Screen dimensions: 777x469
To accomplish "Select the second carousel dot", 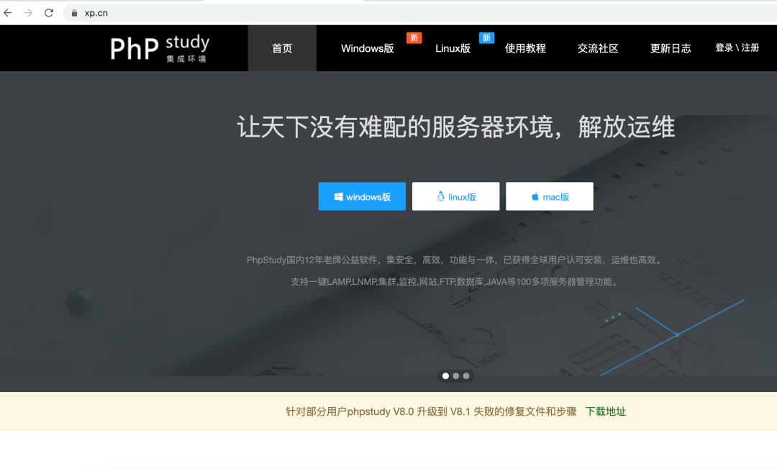I will click(455, 376).
